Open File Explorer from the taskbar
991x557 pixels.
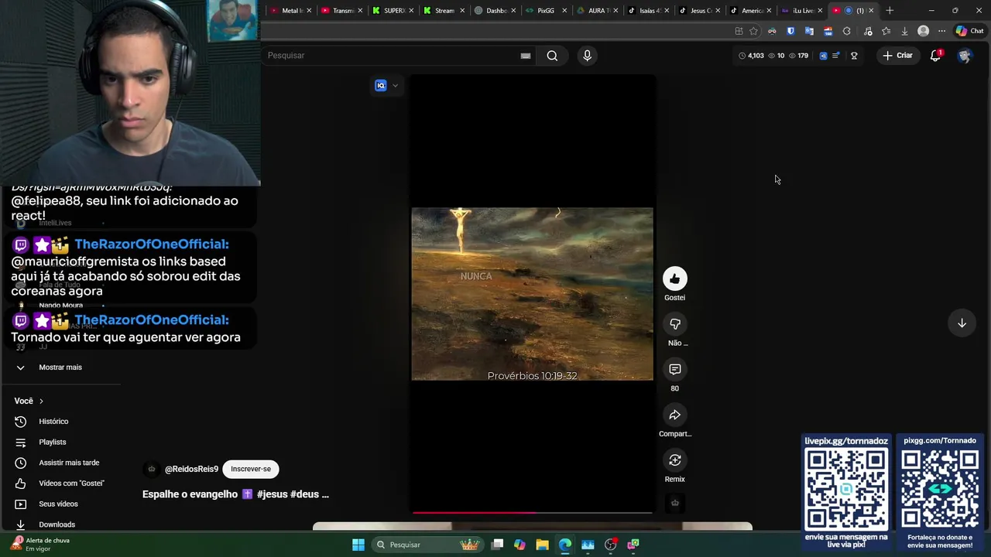pyautogui.click(x=542, y=545)
